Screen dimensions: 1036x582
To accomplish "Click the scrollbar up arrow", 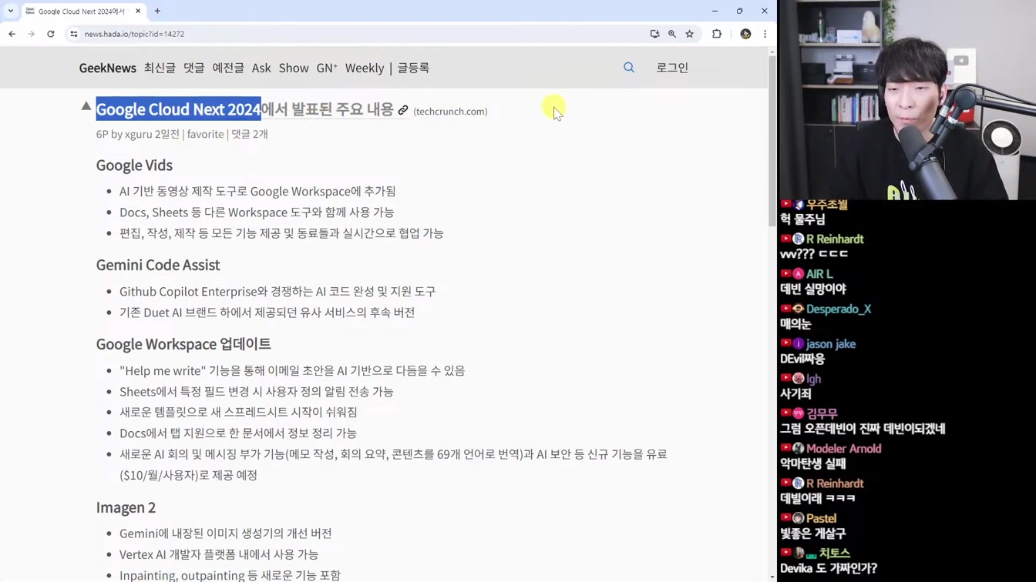I will coord(772,52).
